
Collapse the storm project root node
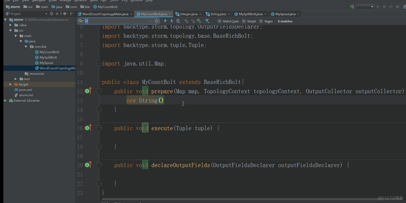(x=5, y=20)
